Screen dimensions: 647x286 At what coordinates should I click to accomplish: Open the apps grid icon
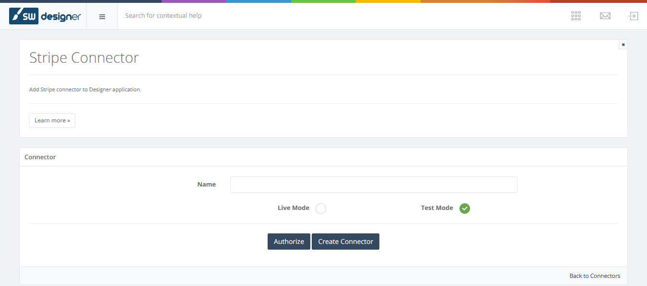[576, 16]
